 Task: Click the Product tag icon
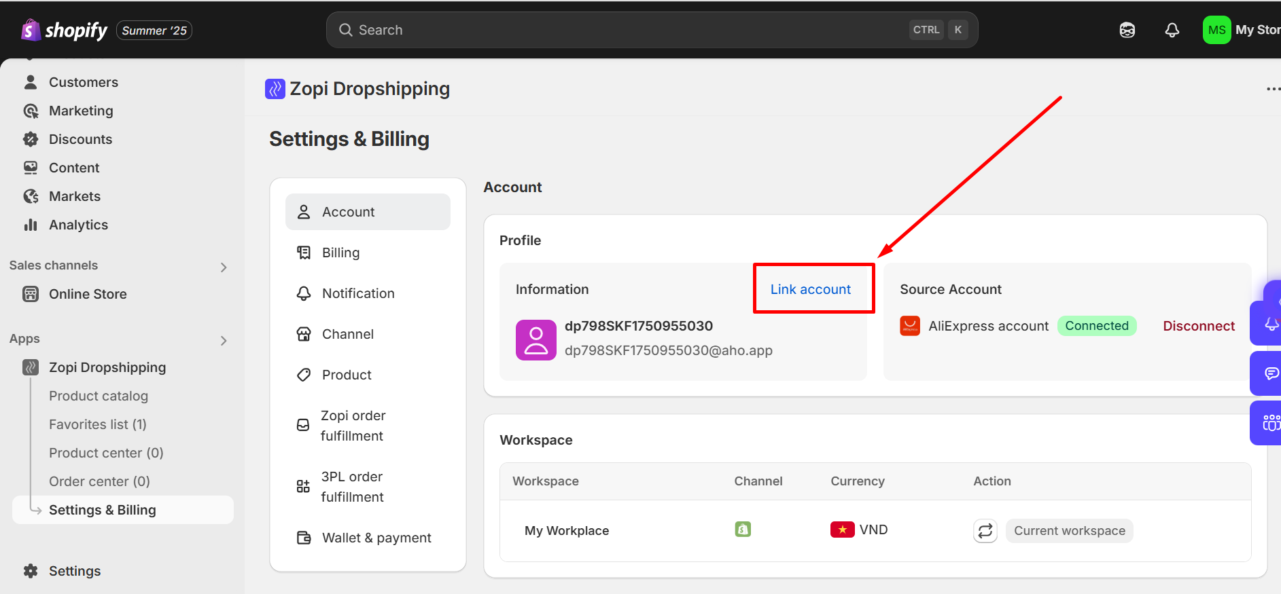[x=304, y=375]
